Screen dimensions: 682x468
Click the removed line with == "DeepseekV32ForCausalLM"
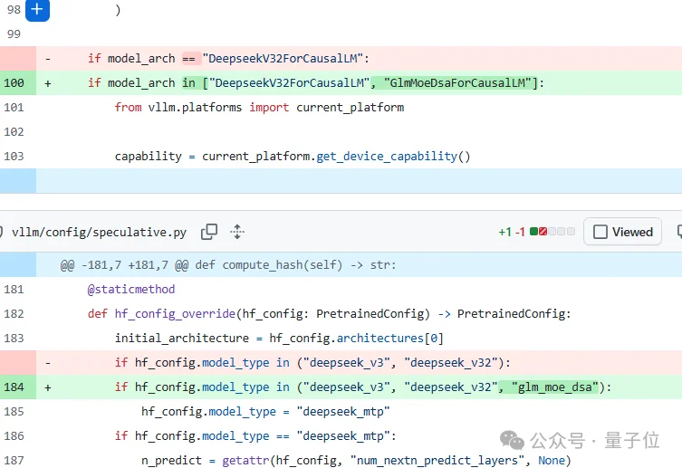coord(226,58)
